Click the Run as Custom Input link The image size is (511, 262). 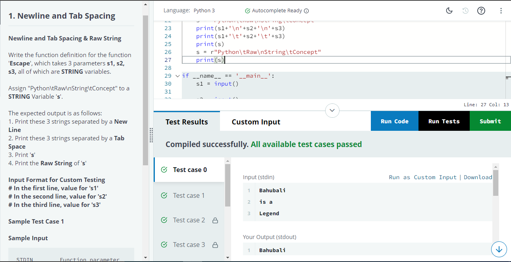pyautogui.click(x=422, y=177)
